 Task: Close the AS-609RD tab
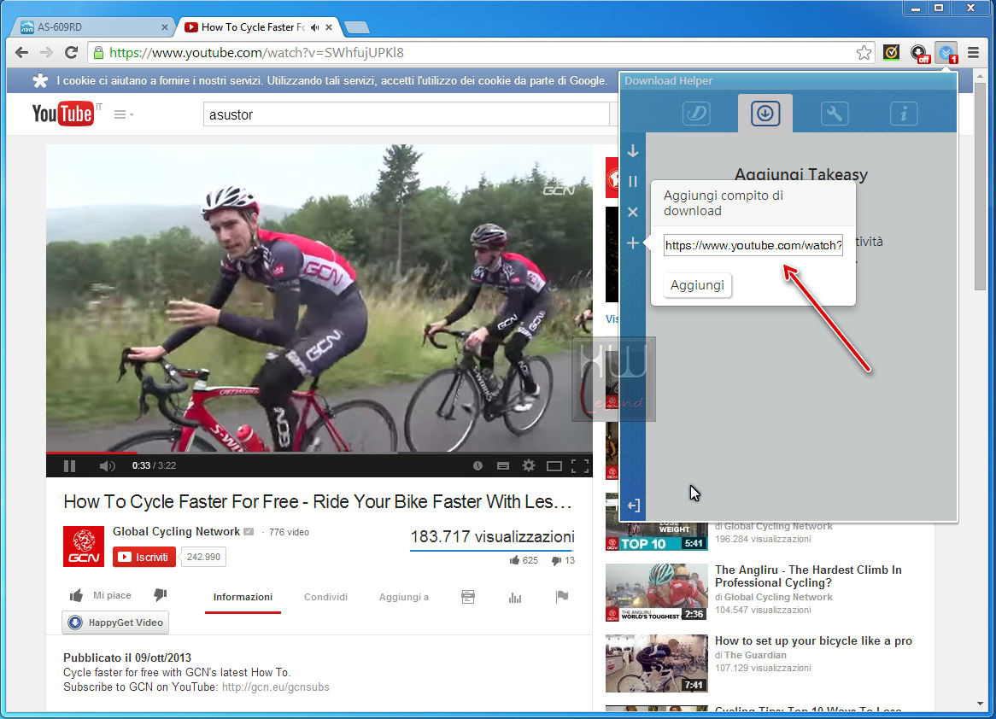(165, 27)
